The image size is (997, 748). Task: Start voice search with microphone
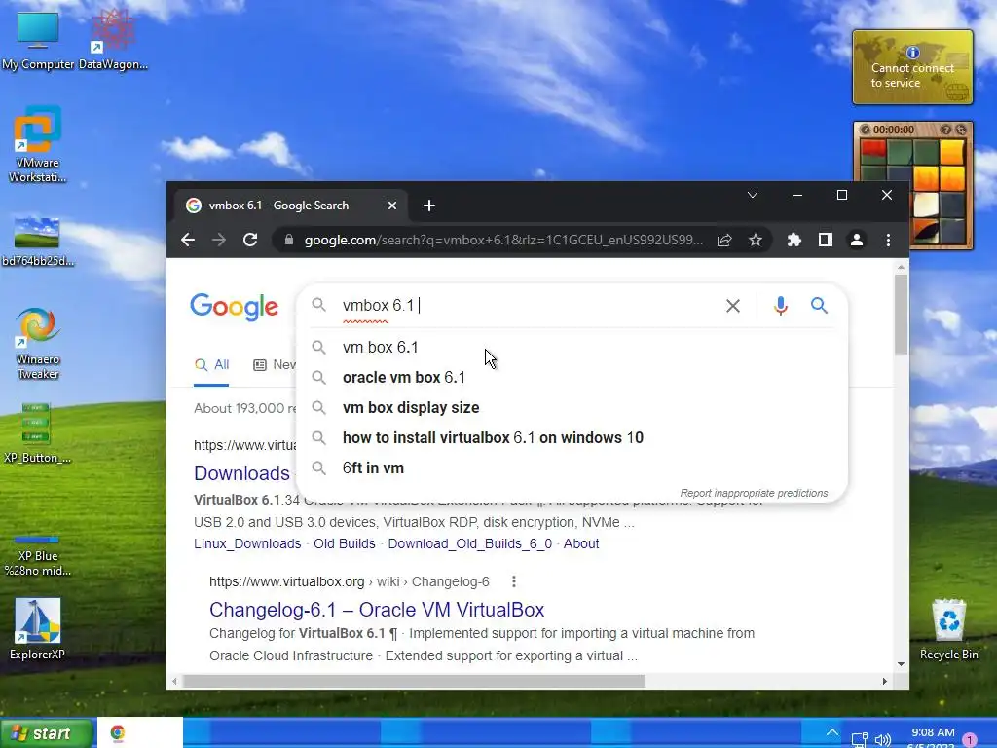781,306
